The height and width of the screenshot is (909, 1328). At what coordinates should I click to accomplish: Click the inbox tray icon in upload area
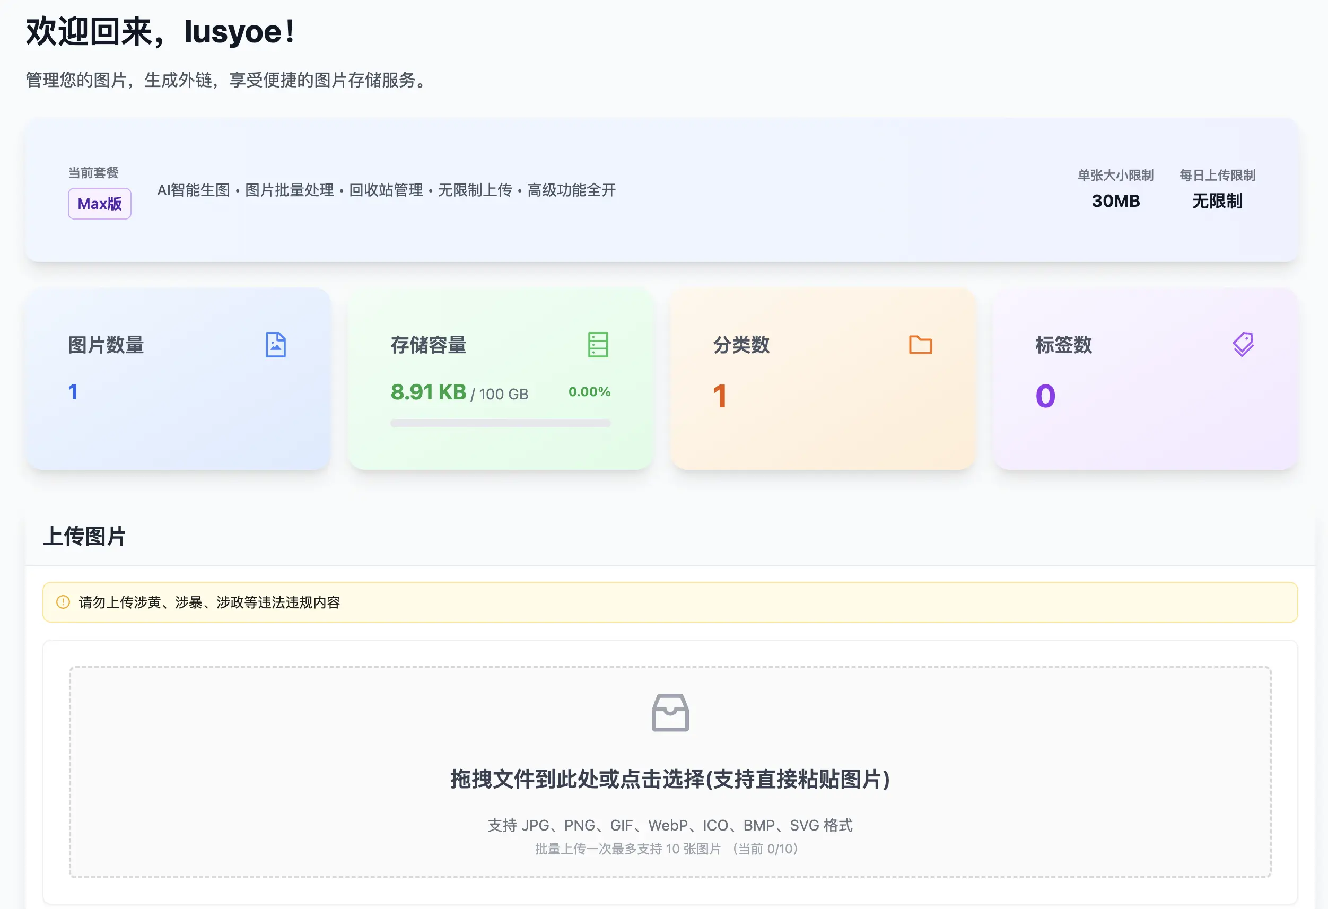click(670, 712)
